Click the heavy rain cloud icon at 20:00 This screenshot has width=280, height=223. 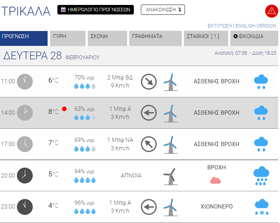point(261,175)
